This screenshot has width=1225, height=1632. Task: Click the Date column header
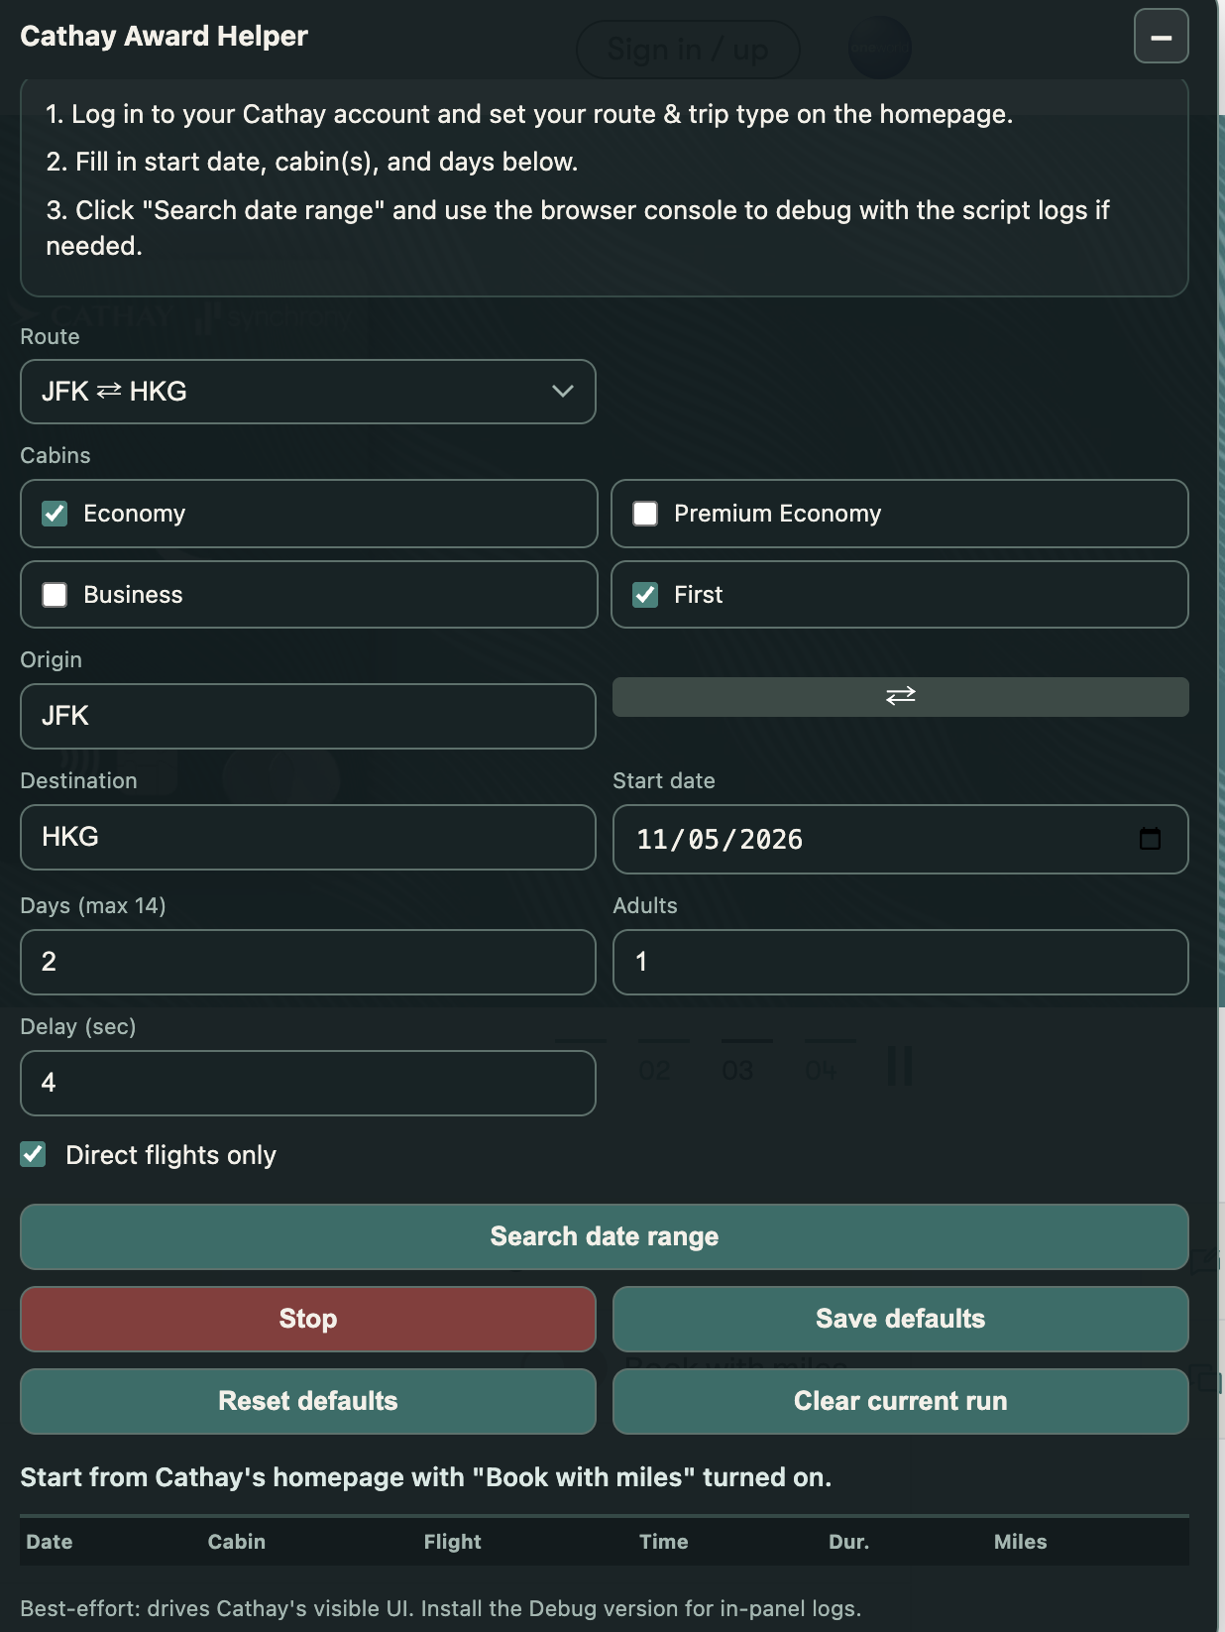click(x=50, y=1542)
